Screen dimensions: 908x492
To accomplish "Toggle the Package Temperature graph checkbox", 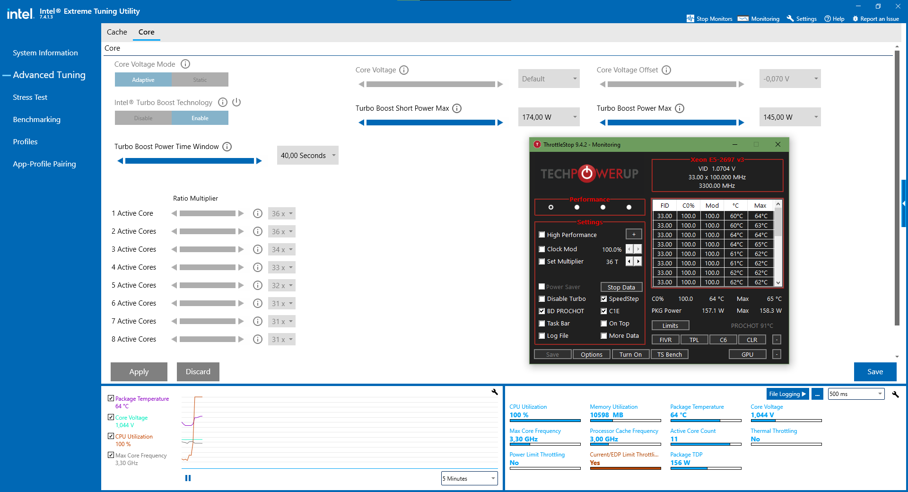I will coord(111,398).
